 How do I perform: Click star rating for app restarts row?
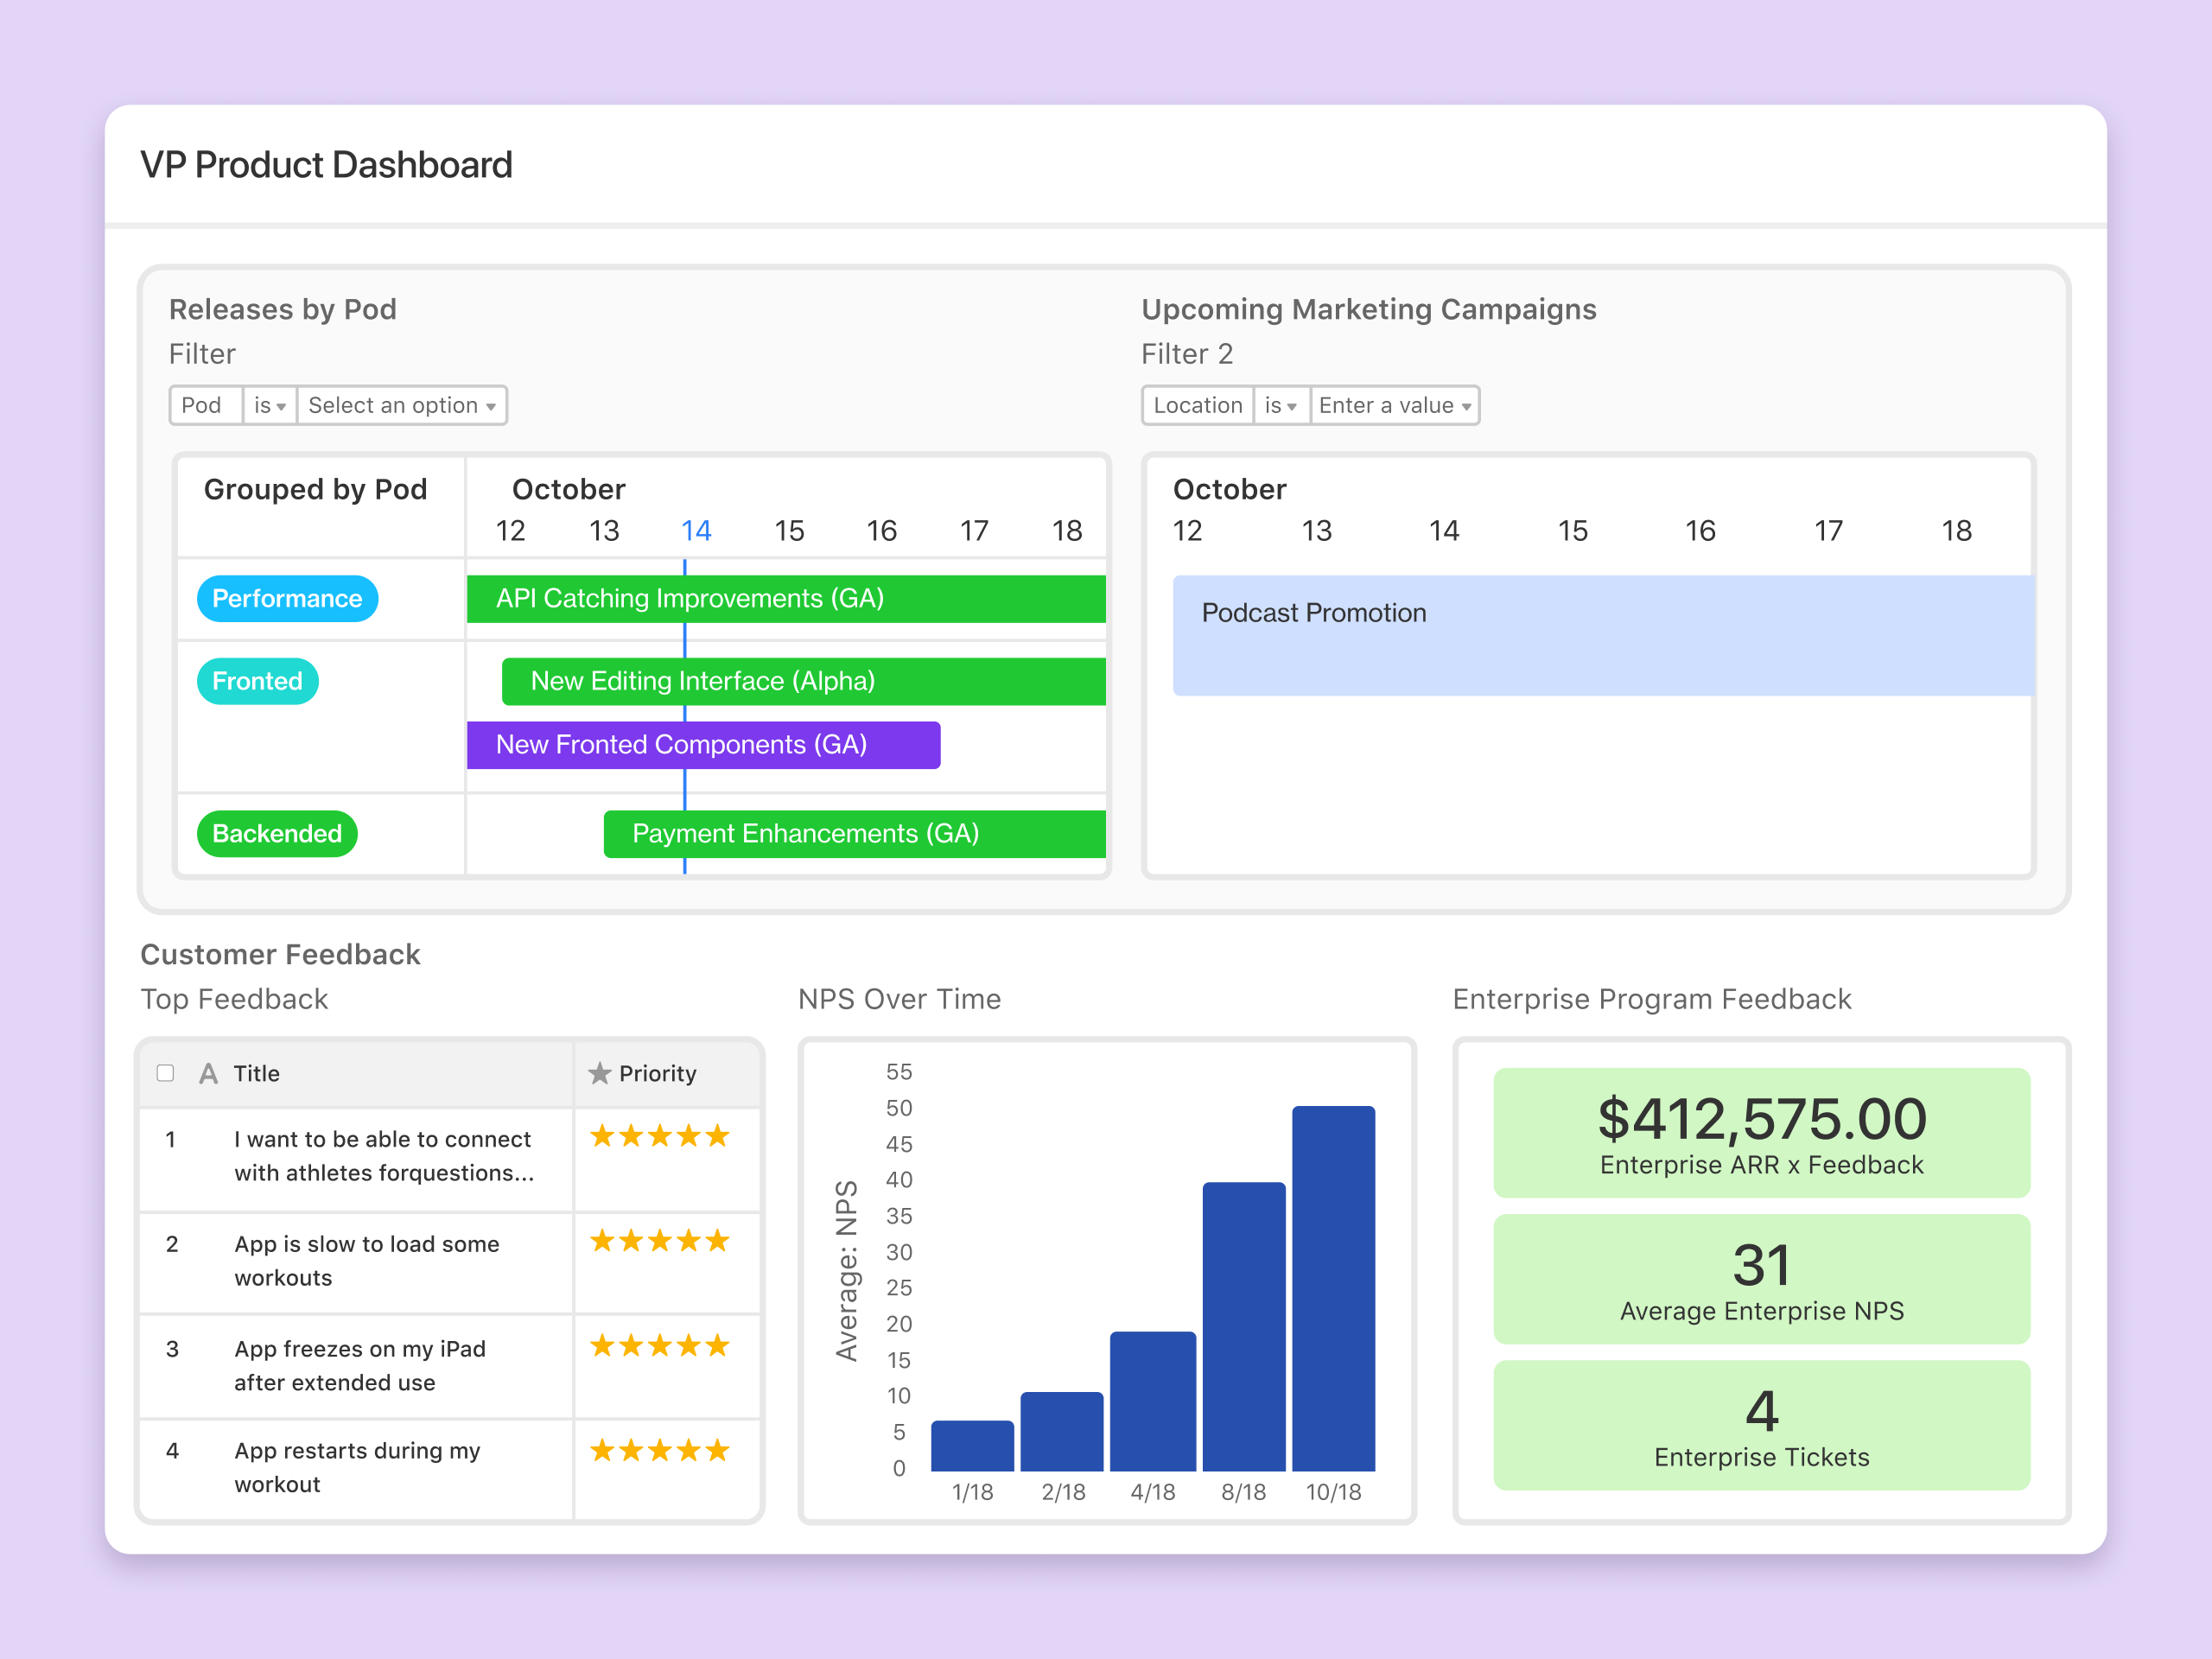click(659, 1450)
